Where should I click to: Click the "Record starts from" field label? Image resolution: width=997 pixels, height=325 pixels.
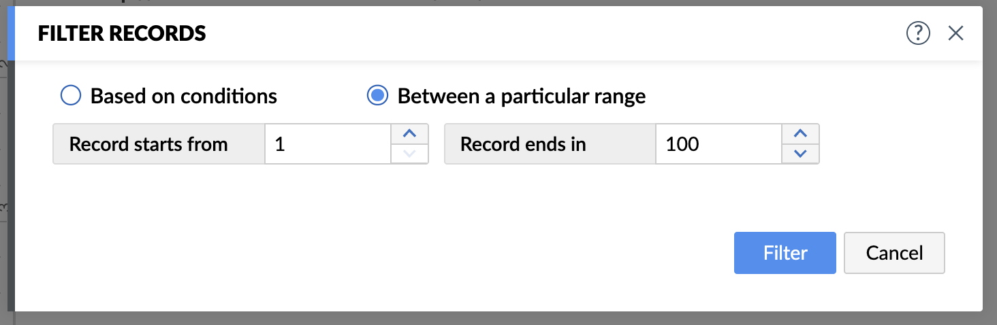(148, 144)
